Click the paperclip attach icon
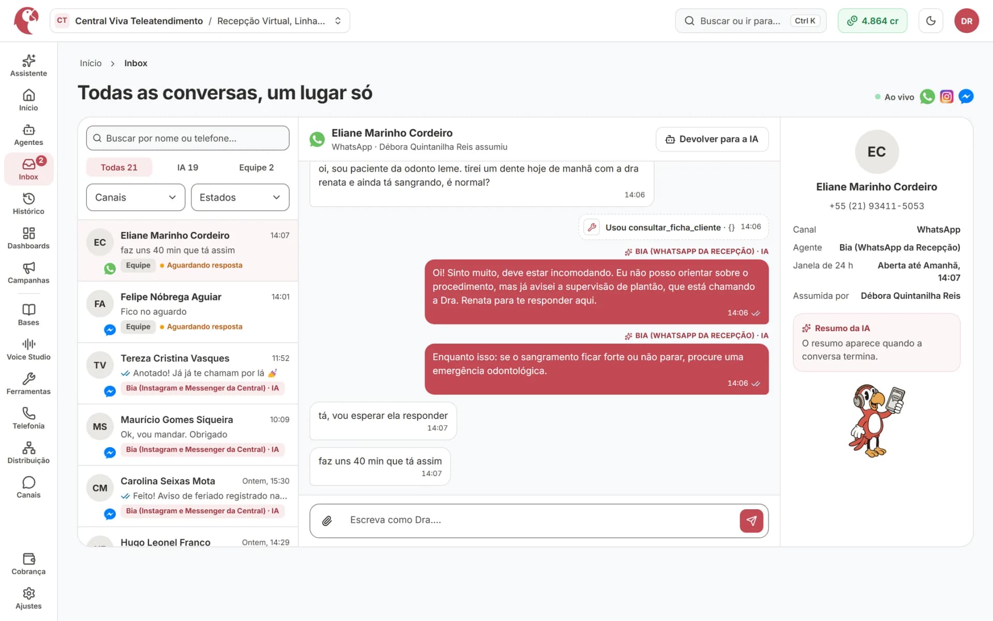Screen dimensions: 993x621 point(327,521)
